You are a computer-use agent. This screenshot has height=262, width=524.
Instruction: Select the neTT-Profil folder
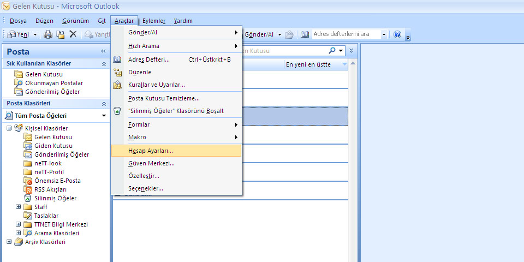[49, 172]
